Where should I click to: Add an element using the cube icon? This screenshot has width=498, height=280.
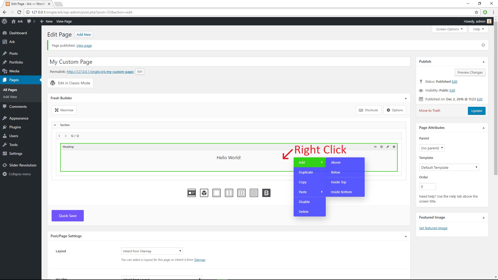pyautogui.click(x=204, y=193)
